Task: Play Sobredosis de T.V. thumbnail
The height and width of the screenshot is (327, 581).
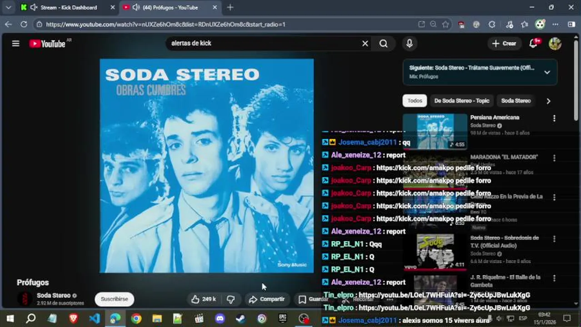Action: pos(435,252)
